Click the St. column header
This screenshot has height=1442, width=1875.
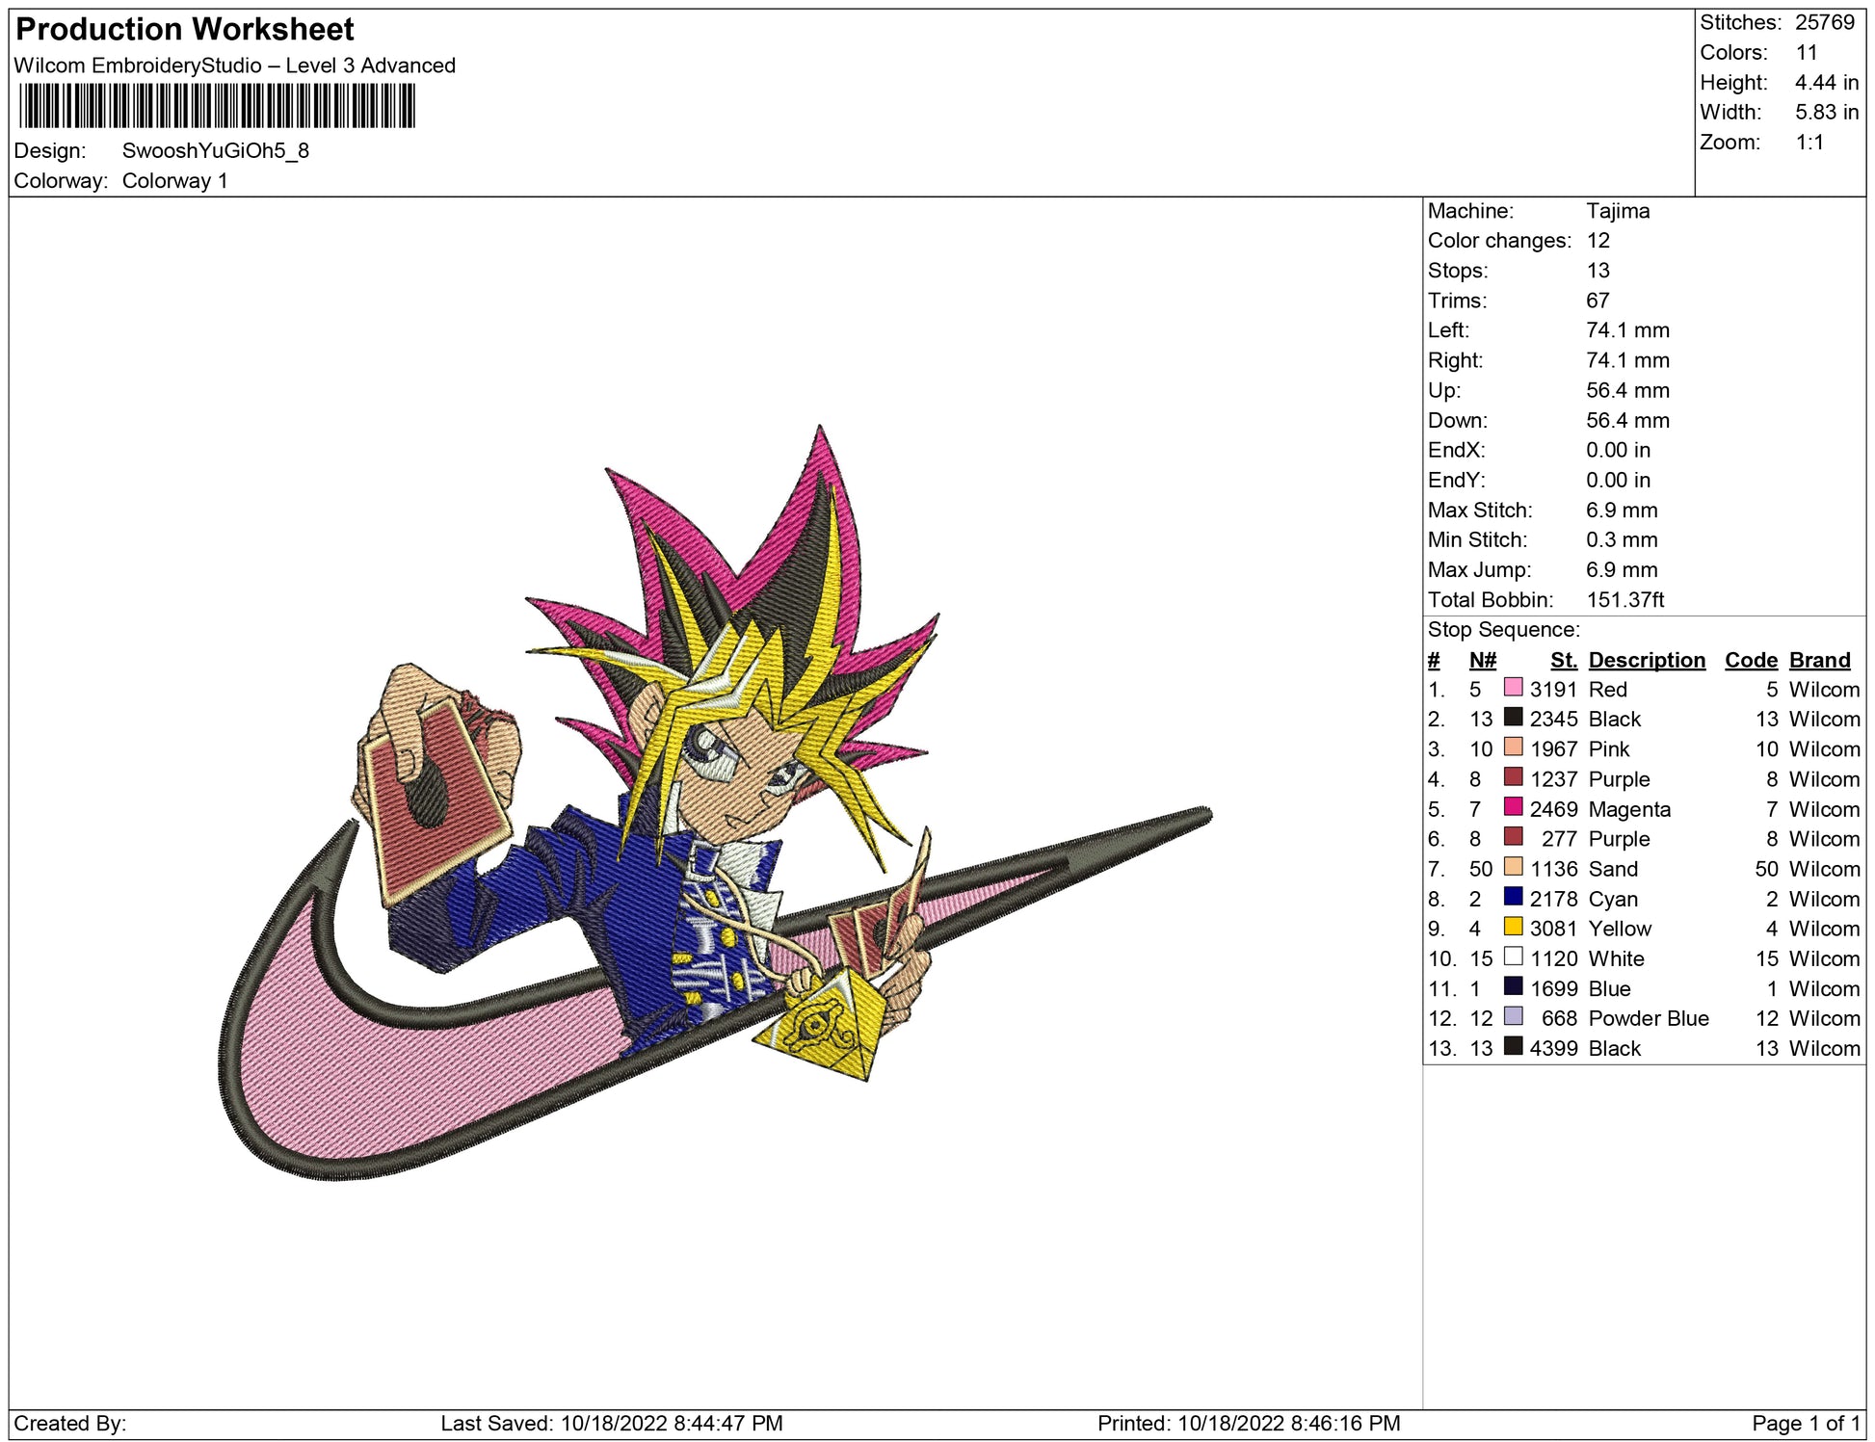click(x=1563, y=660)
